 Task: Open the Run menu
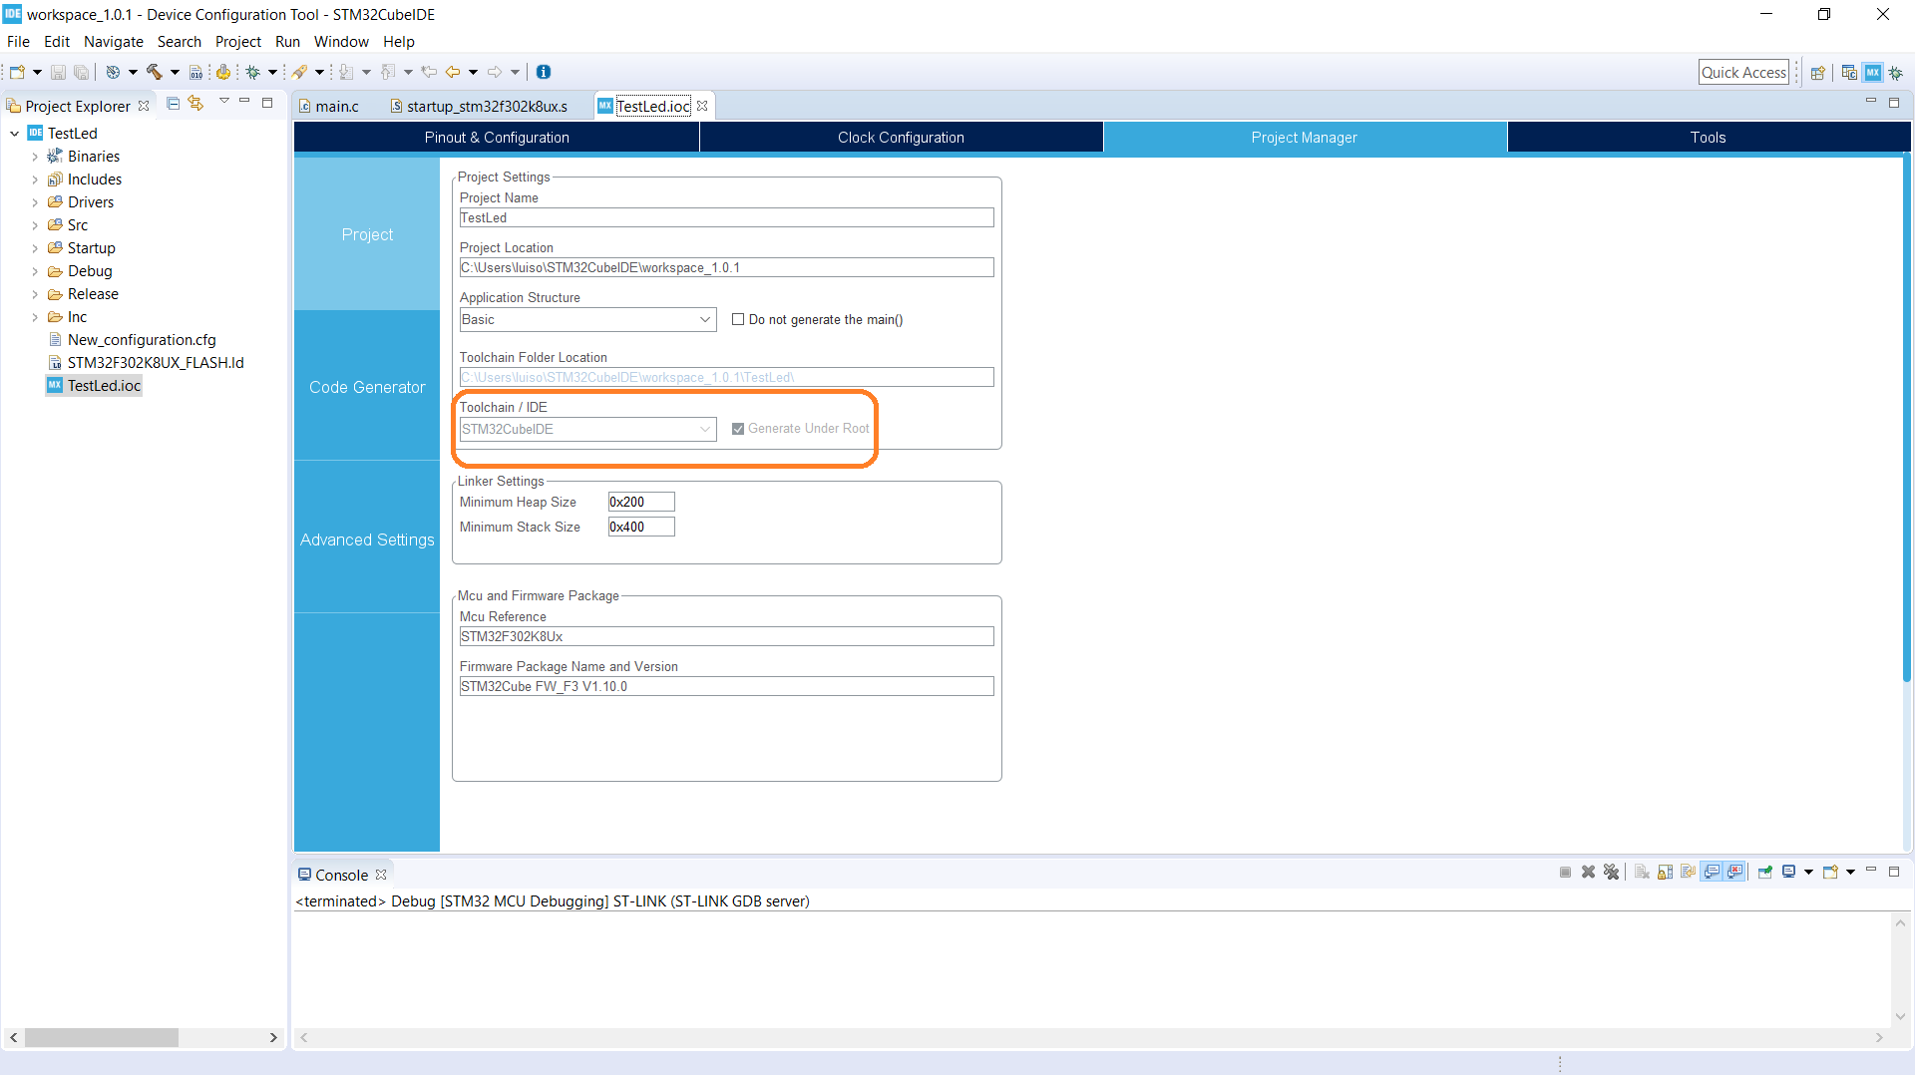click(287, 42)
